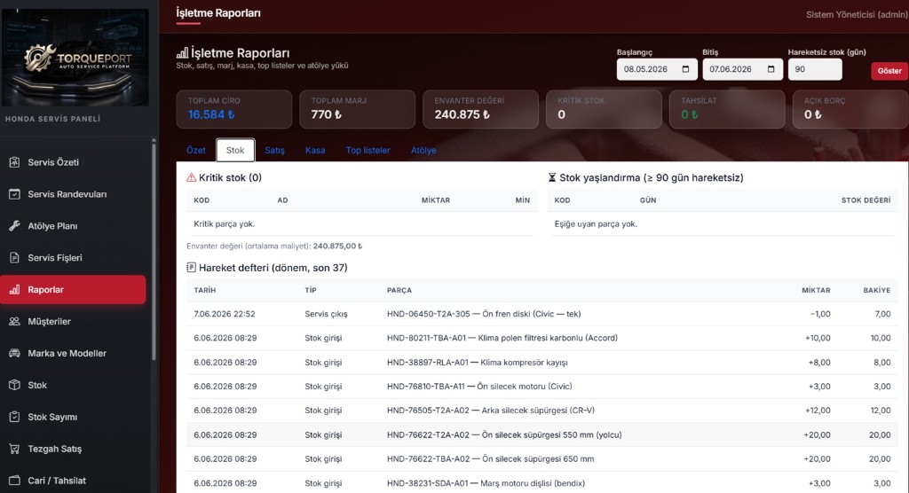
Task: Click the HND-06450-T2A-305 Ön fren diski row
Action: point(542,314)
